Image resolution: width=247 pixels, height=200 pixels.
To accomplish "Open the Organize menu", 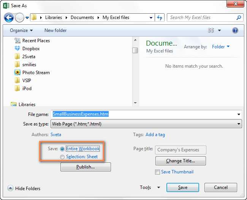I will (x=21, y=30).
